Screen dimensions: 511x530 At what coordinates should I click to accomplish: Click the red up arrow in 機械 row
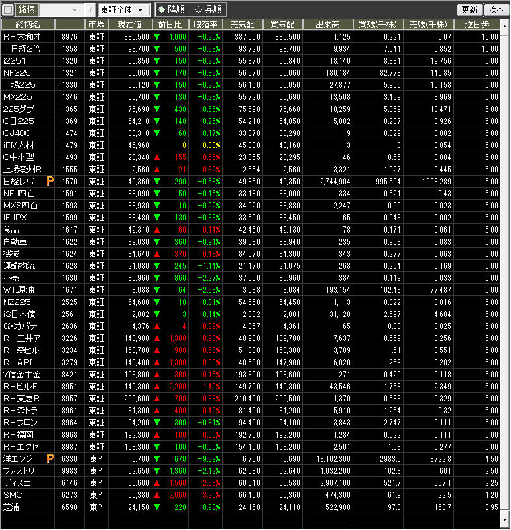(157, 254)
